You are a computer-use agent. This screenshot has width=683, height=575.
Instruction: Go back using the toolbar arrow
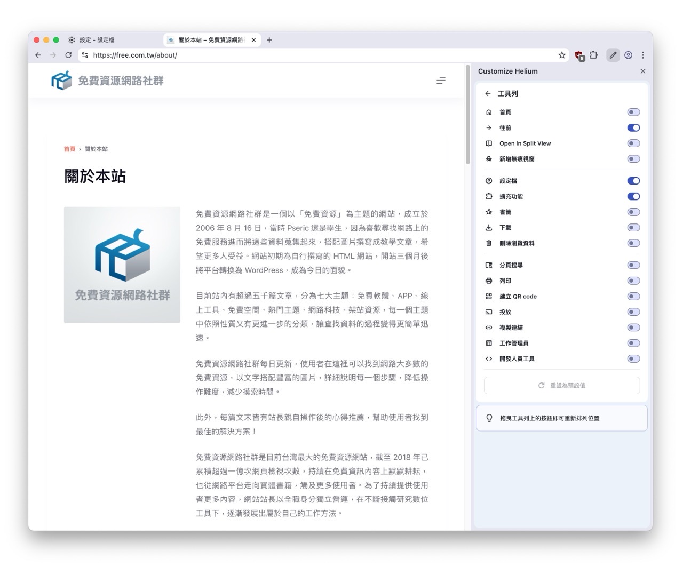pos(38,55)
